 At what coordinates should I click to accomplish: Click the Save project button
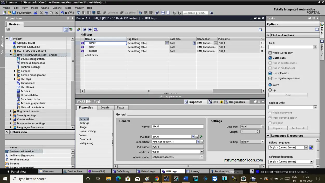[x=22, y=13]
